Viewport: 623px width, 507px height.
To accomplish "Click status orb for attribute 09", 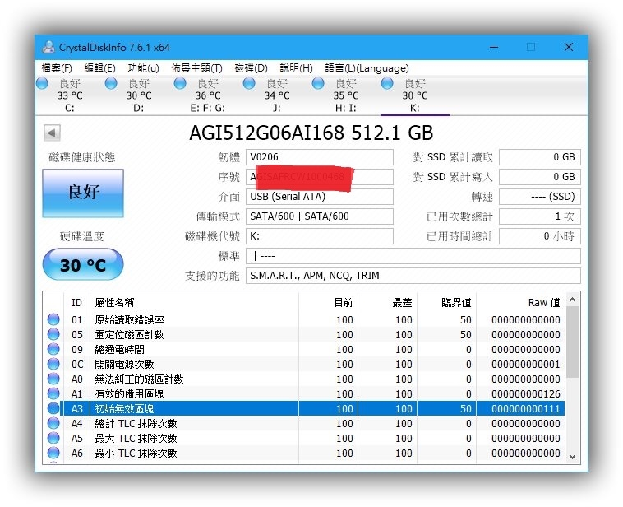I will pos(53,349).
